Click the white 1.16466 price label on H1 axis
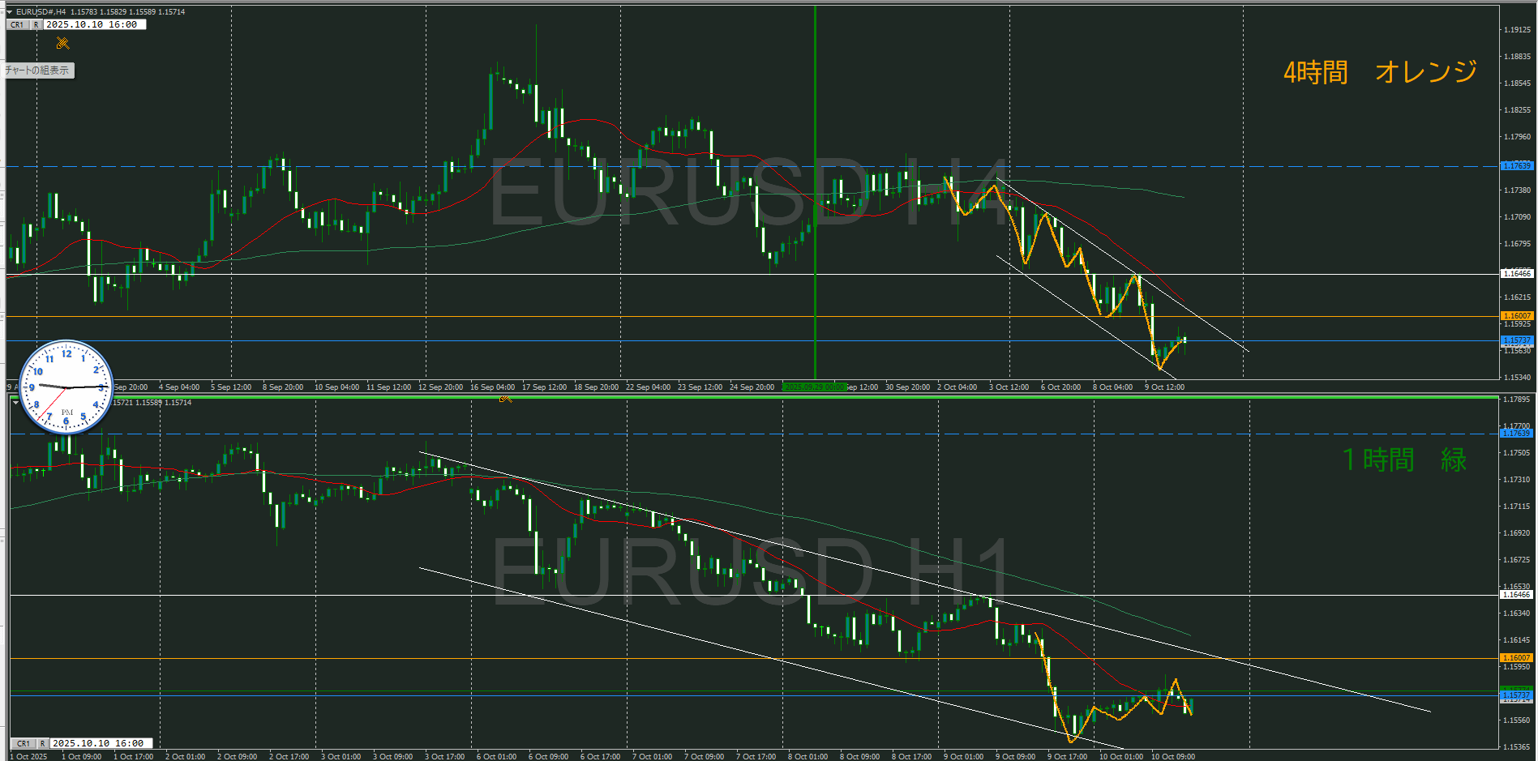Screen dimensions: 1538x761 (x=1516, y=595)
